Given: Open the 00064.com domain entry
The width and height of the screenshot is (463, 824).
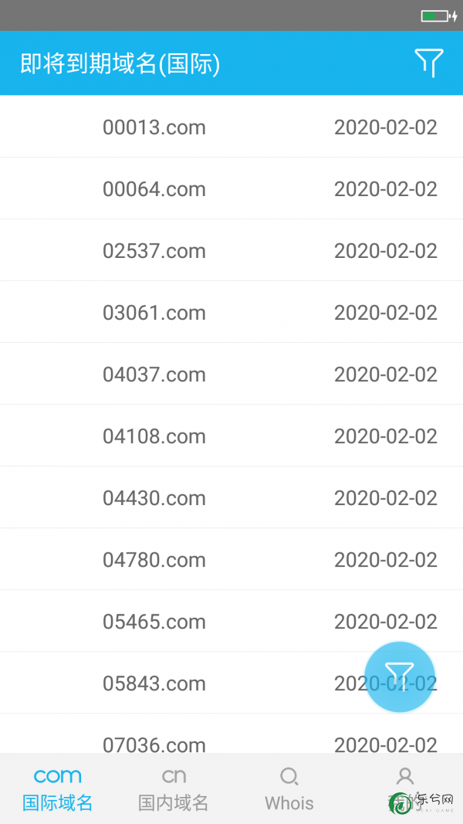Looking at the screenshot, I should point(231,188).
